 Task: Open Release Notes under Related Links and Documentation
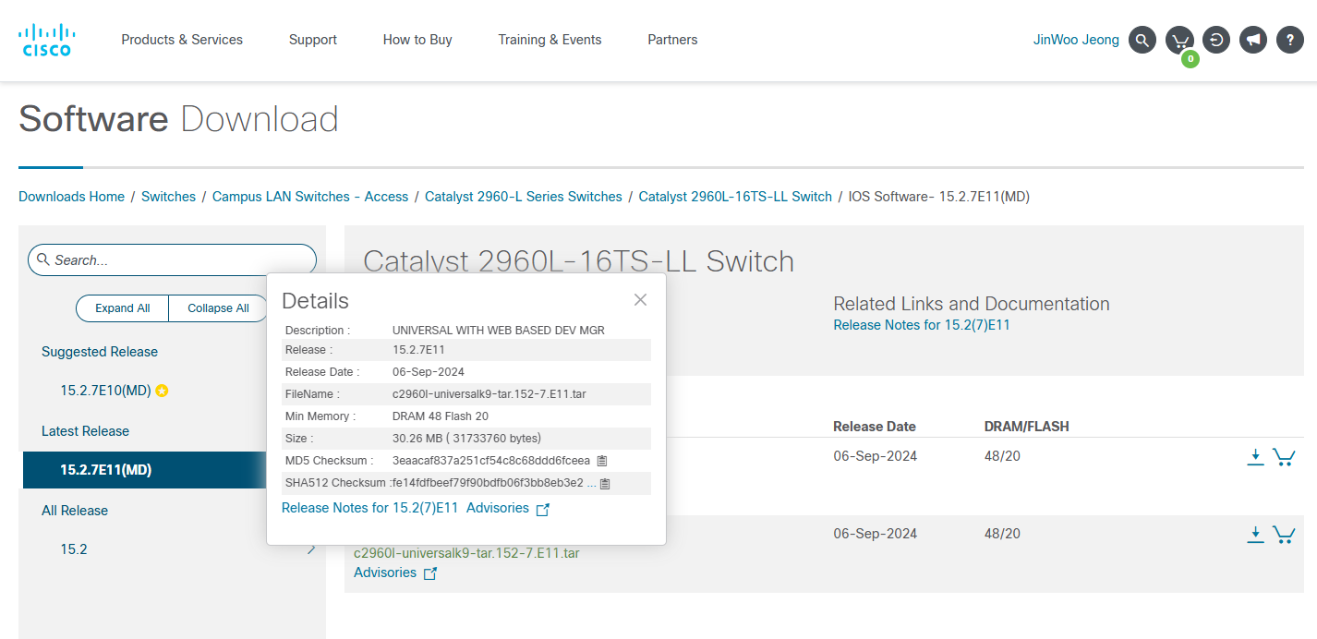click(x=922, y=325)
